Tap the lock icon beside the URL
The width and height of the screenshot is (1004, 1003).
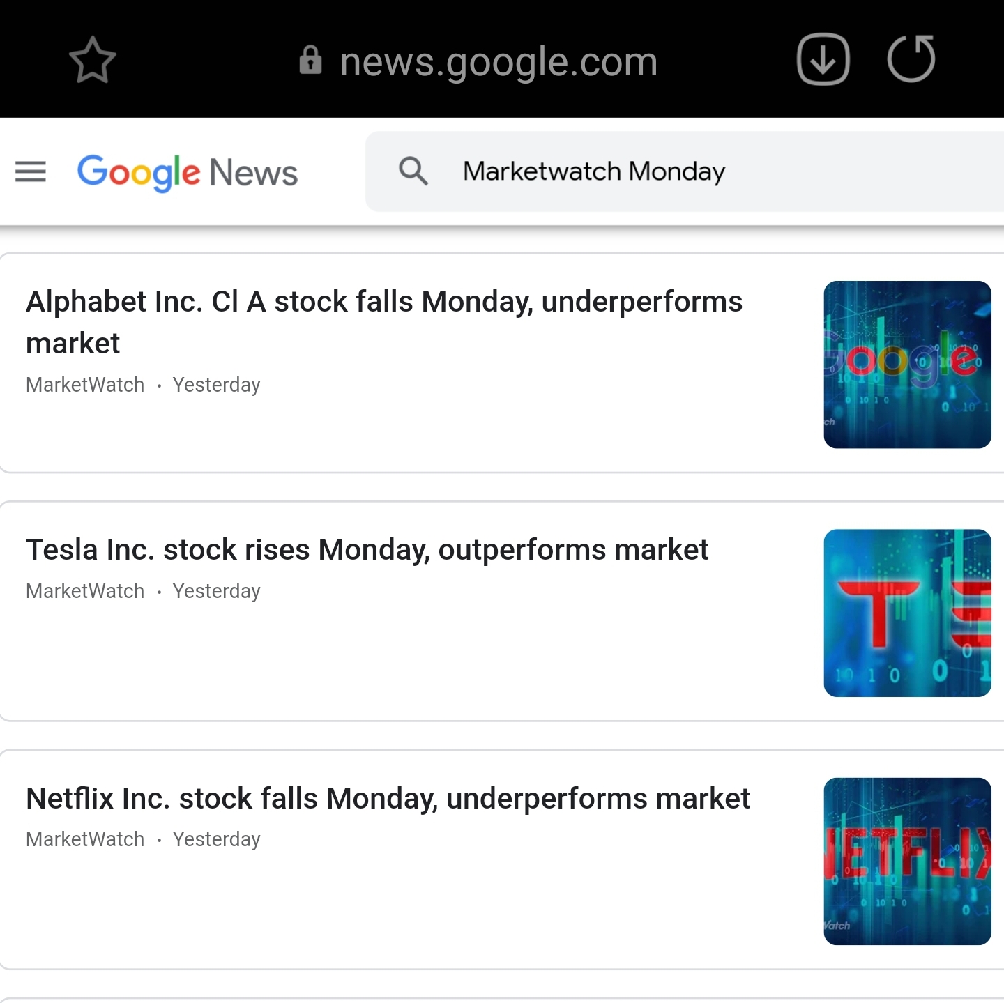310,61
